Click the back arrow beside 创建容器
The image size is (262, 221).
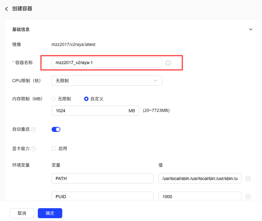[7, 9]
